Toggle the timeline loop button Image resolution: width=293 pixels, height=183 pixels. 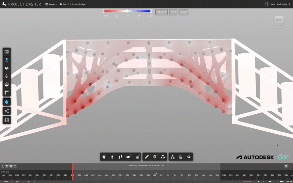point(11,166)
